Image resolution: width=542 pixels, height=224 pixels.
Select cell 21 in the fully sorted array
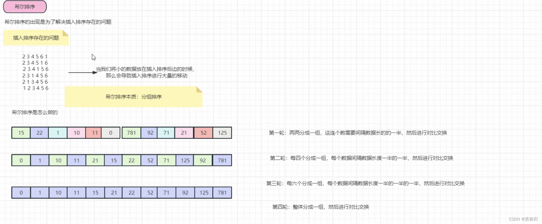113,193
